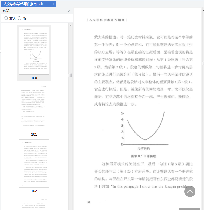Click the back-to-top round arrow button
The width and height of the screenshot is (204, 210).
tap(190, 191)
